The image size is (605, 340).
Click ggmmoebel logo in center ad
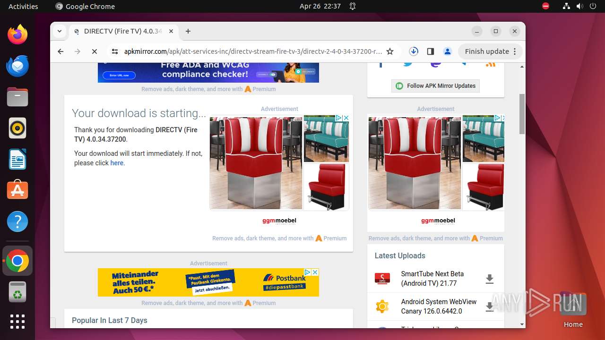(279, 221)
